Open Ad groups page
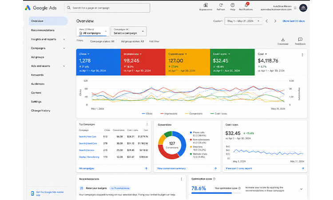Viewport: 333px width, 200px height. tap(38, 57)
